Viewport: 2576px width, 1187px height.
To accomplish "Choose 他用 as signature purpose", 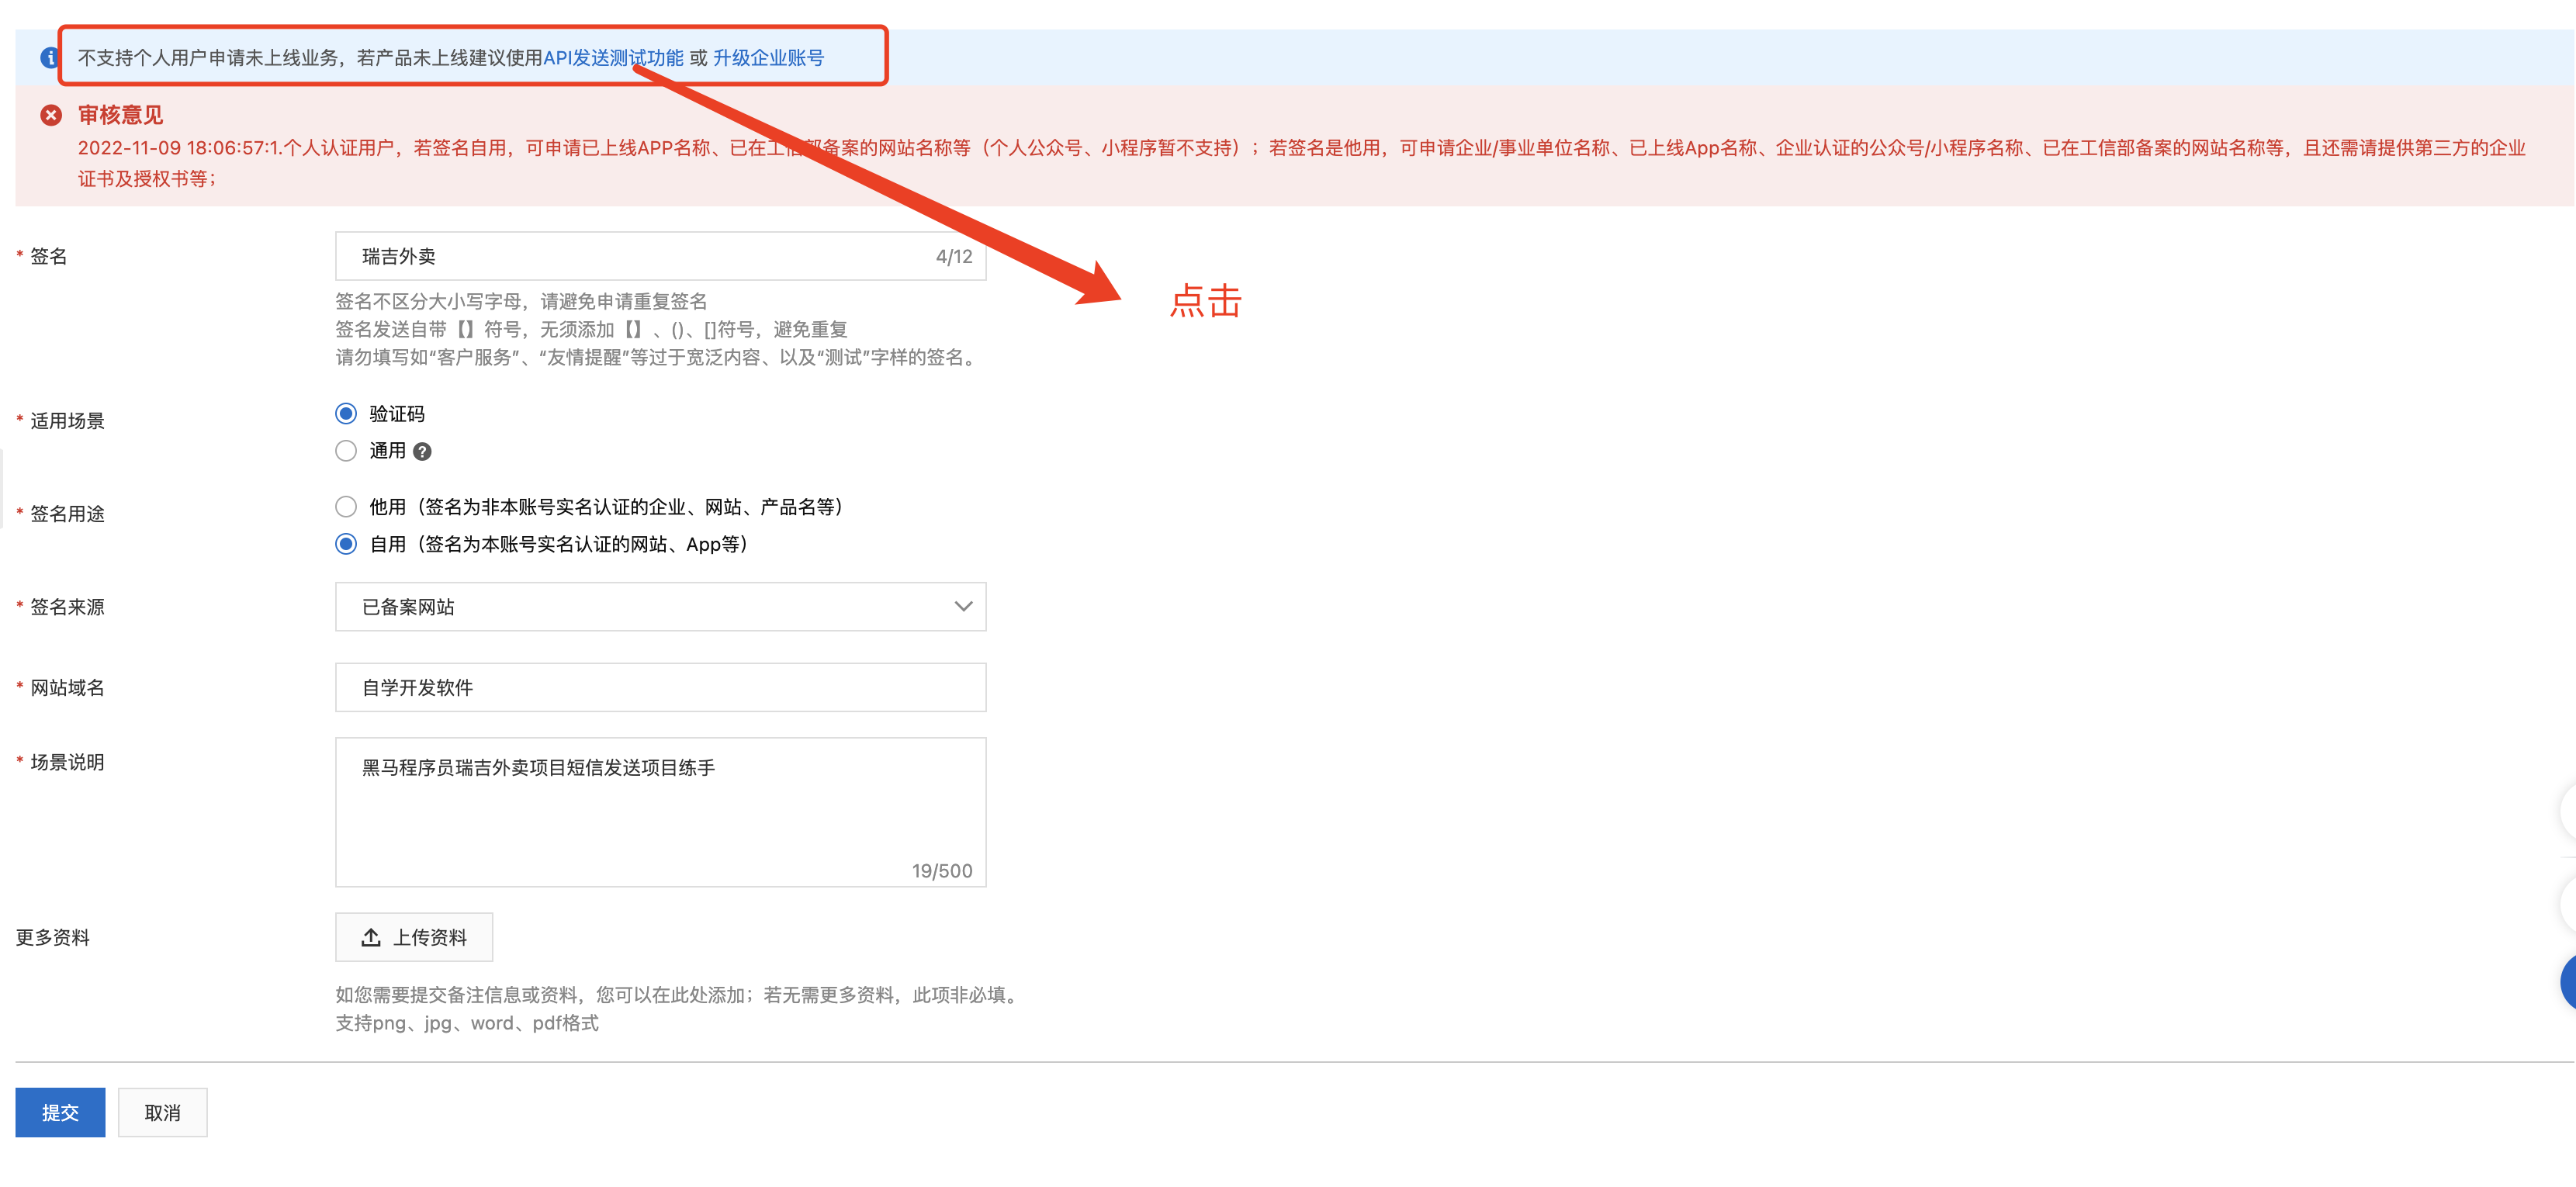I will click(x=346, y=507).
